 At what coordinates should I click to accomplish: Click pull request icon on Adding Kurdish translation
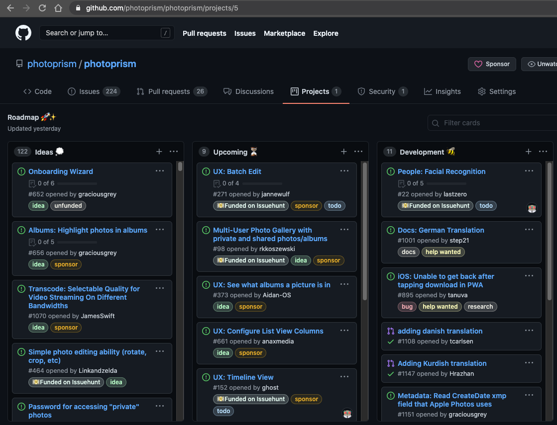pyautogui.click(x=391, y=363)
